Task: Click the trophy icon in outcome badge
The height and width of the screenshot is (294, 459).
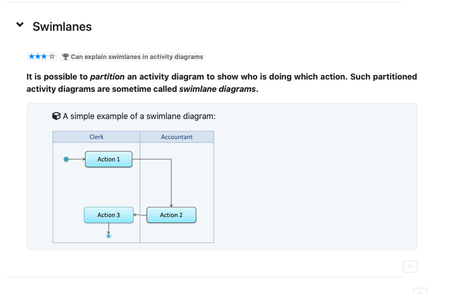Action: point(65,56)
